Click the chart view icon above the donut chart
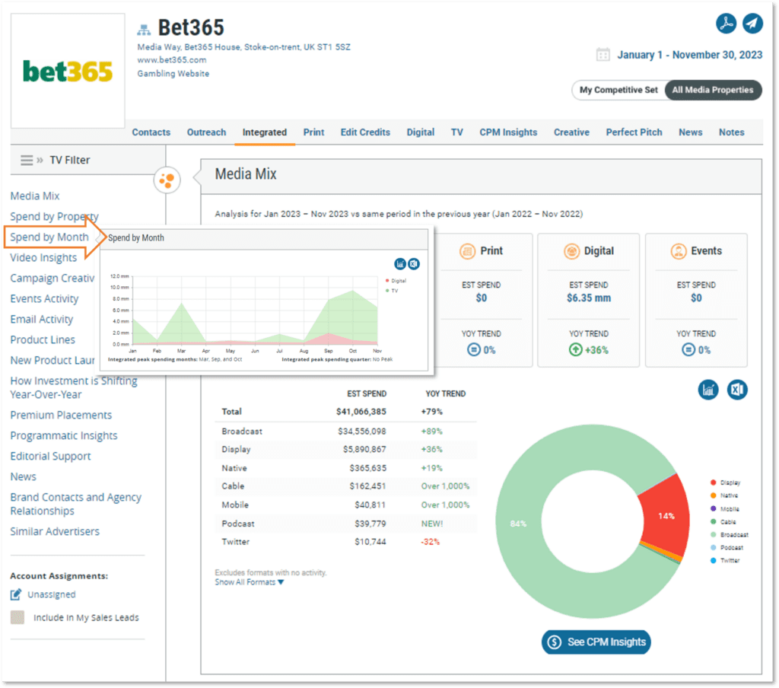Viewport: 779px width, 688px height. 708,390
